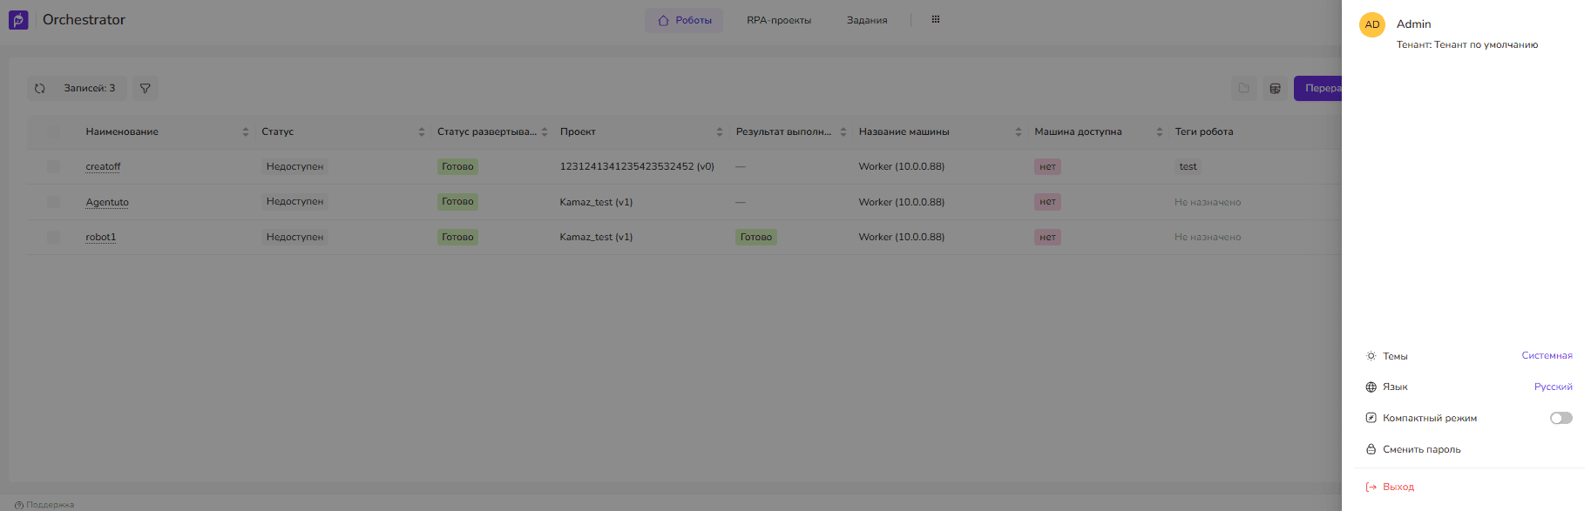1591x511 pixels.
Task: Click the folder icon in the toolbar
Action: pyautogui.click(x=1243, y=88)
